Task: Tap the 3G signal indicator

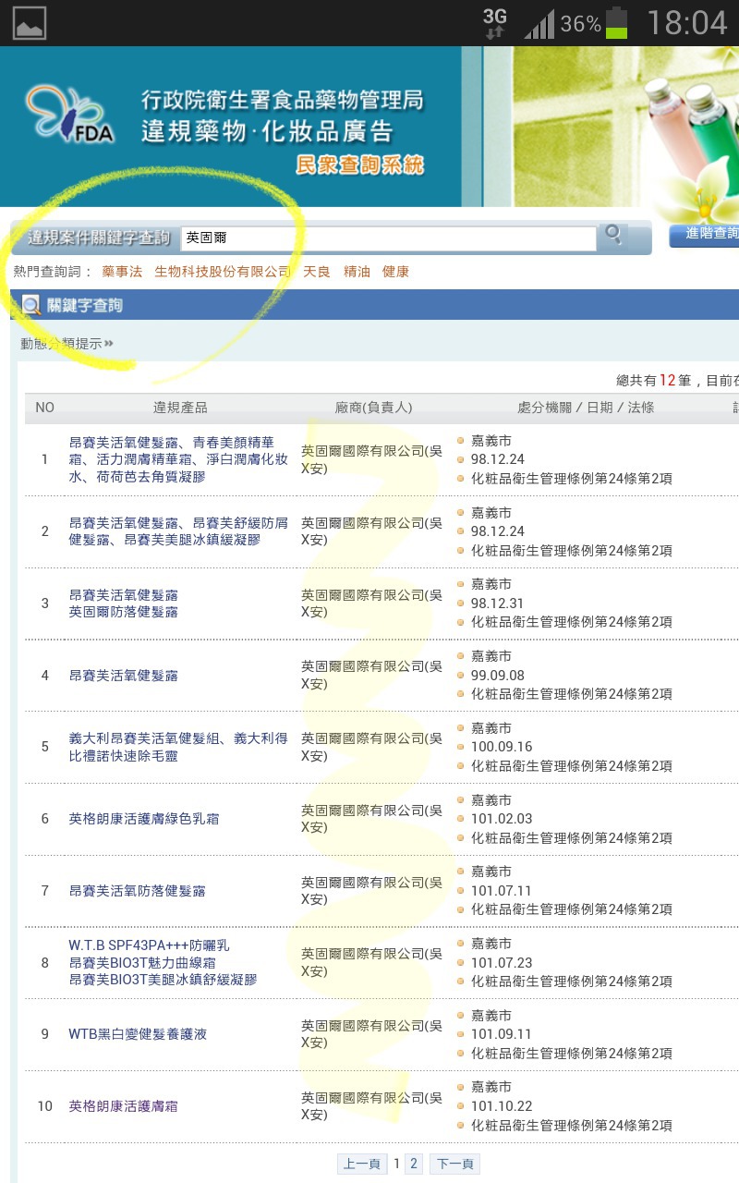Action: click(495, 22)
